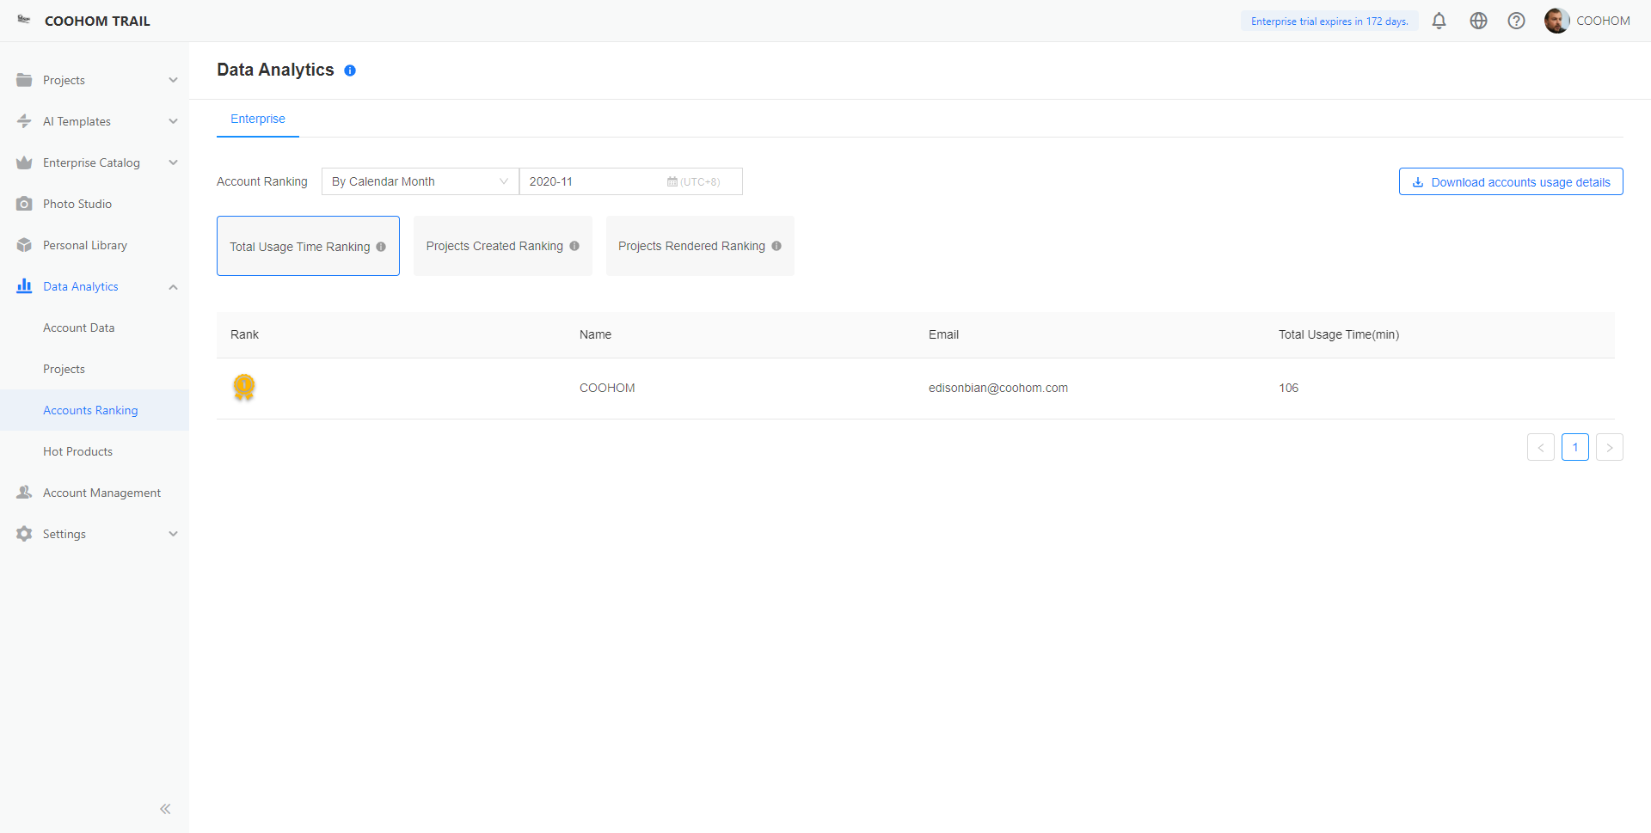
Task: Expand the Projects sidebar menu
Action: pos(95,80)
